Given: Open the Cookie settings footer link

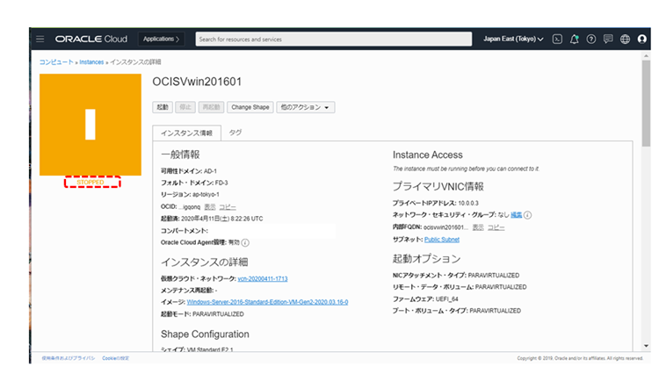Looking at the screenshot, I should [116, 358].
